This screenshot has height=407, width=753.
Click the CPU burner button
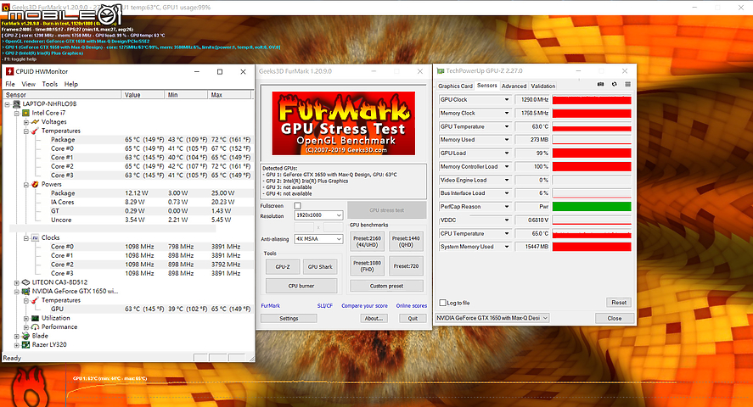pos(301,286)
